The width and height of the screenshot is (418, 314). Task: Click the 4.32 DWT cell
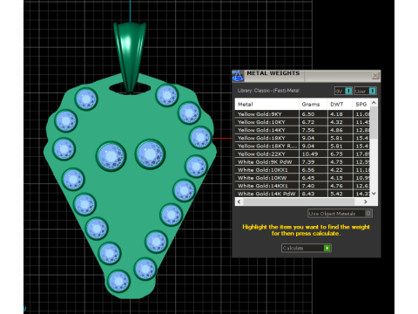[340, 122]
